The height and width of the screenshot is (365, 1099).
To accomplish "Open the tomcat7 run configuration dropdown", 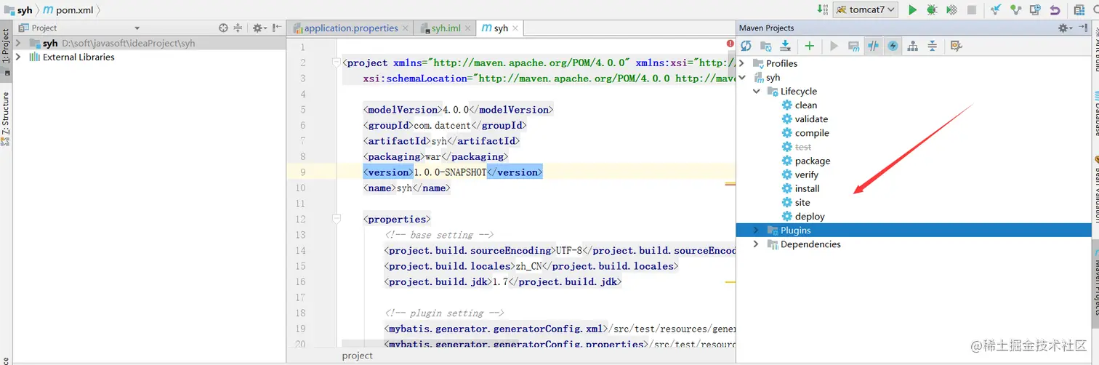I will pos(866,9).
